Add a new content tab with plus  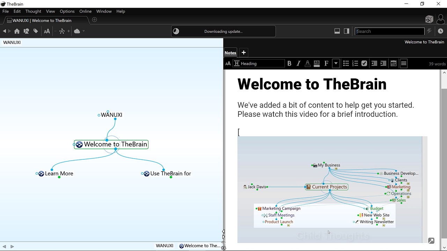click(x=244, y=53)
